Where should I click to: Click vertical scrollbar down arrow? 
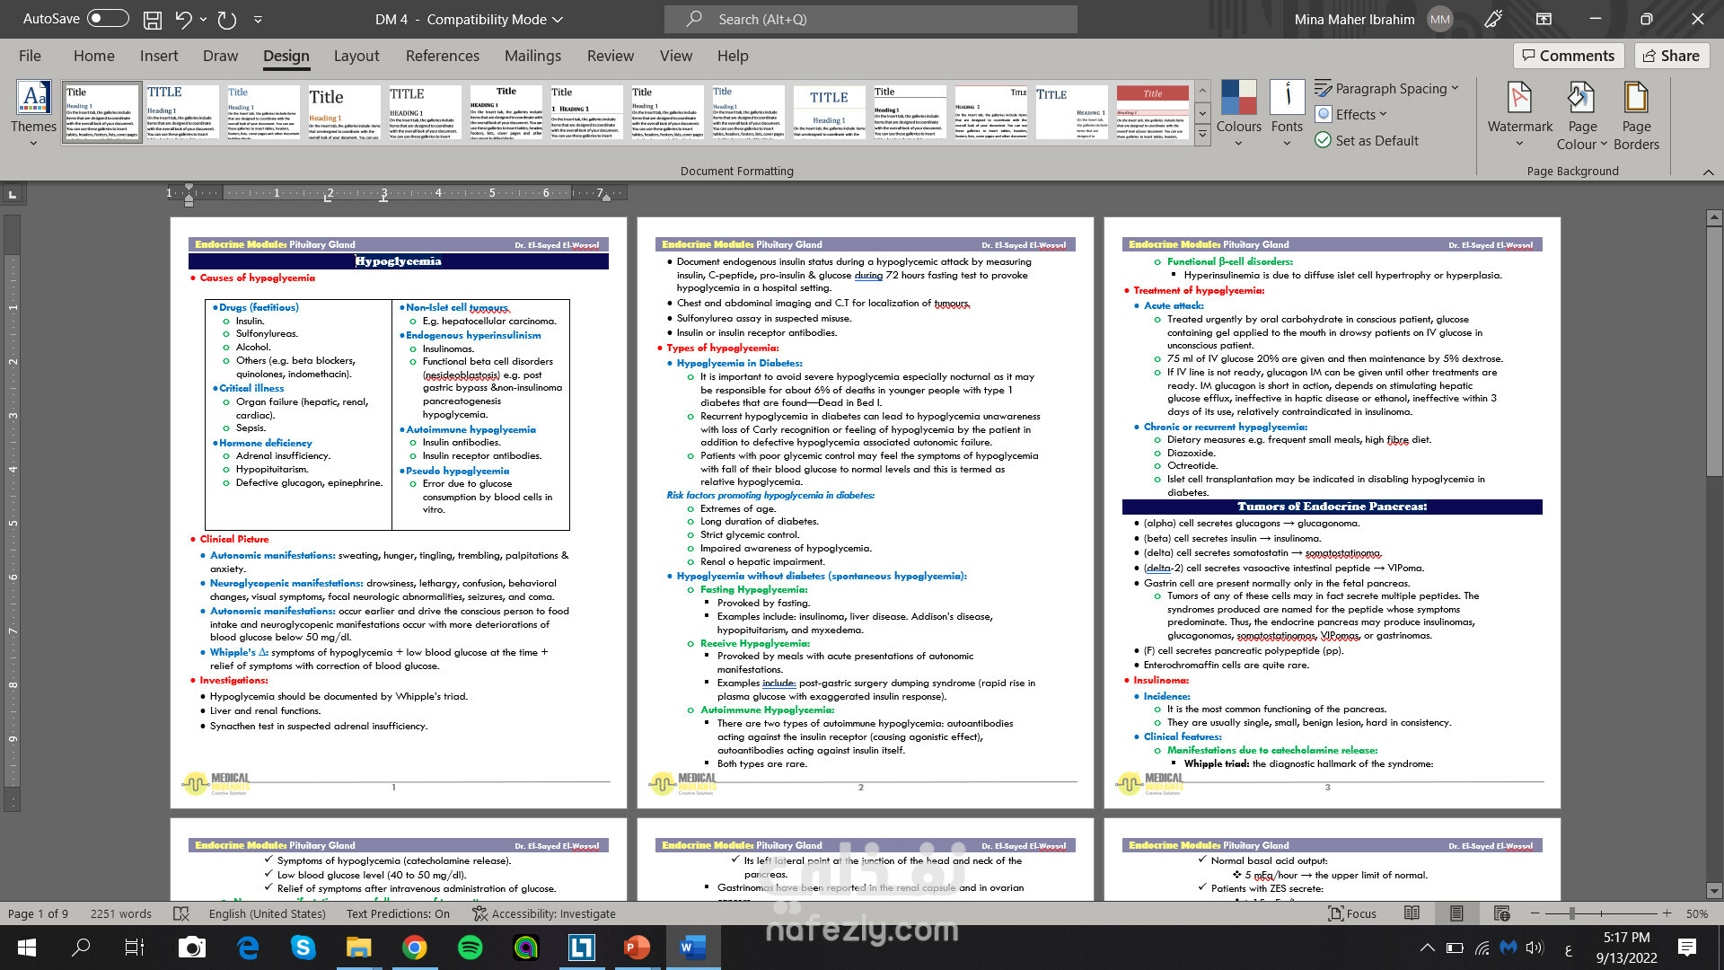[x=1714, y=892]
